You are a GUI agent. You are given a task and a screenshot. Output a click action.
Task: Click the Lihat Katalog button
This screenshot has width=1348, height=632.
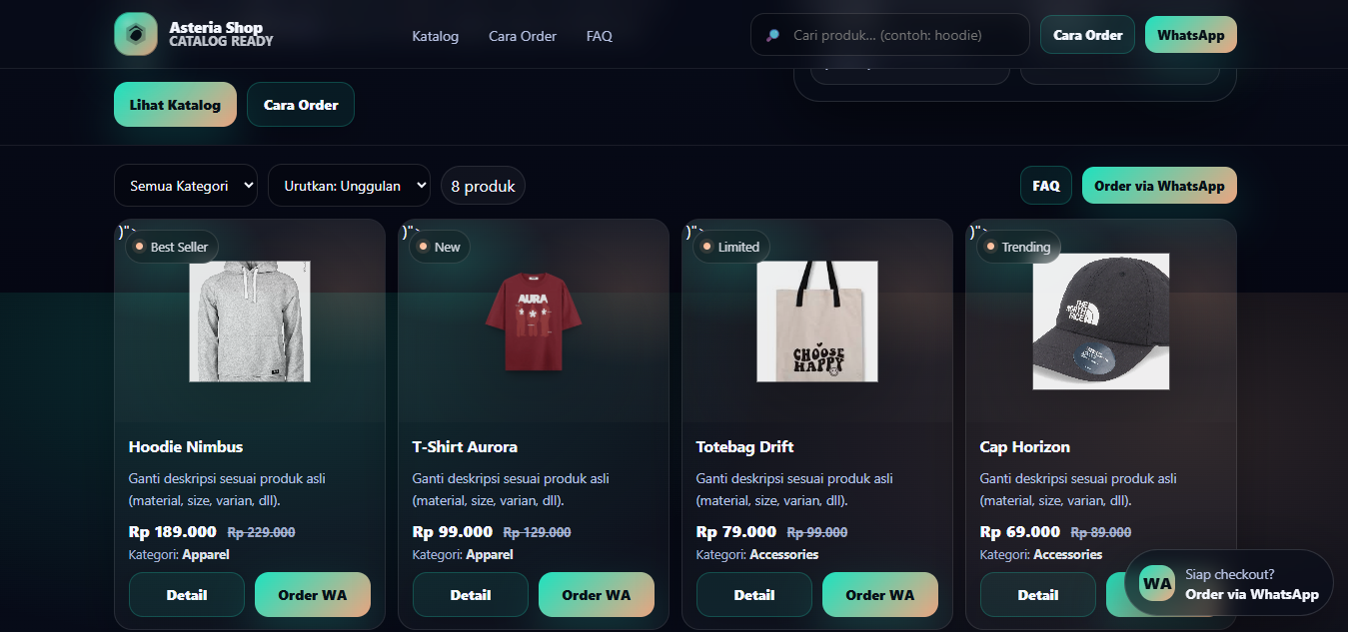(x=175, y=104)
